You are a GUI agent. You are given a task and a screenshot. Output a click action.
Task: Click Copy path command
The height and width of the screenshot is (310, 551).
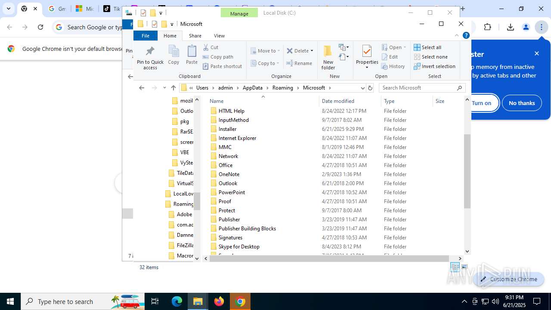[x=218, y=57]
